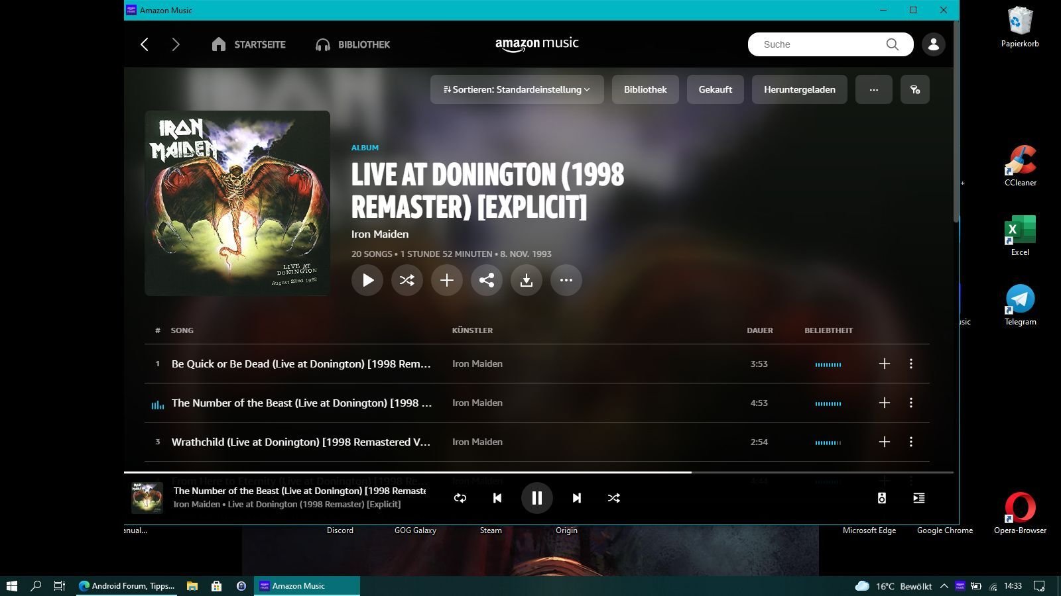Open Iron Maiden artist in Be Quick row
Viewport: 1061px width, 596px height.
(477, 364)
